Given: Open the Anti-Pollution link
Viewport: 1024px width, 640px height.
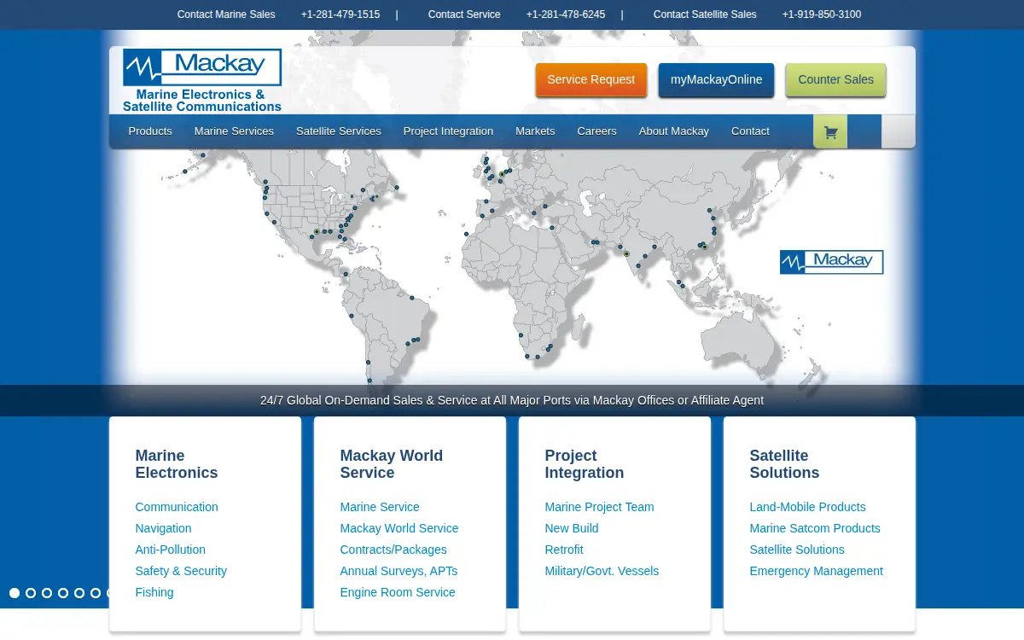Looking at the screenshot, I should pos(170,550).
